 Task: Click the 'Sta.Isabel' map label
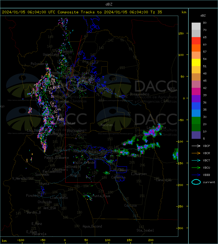(x=145, y=230)
